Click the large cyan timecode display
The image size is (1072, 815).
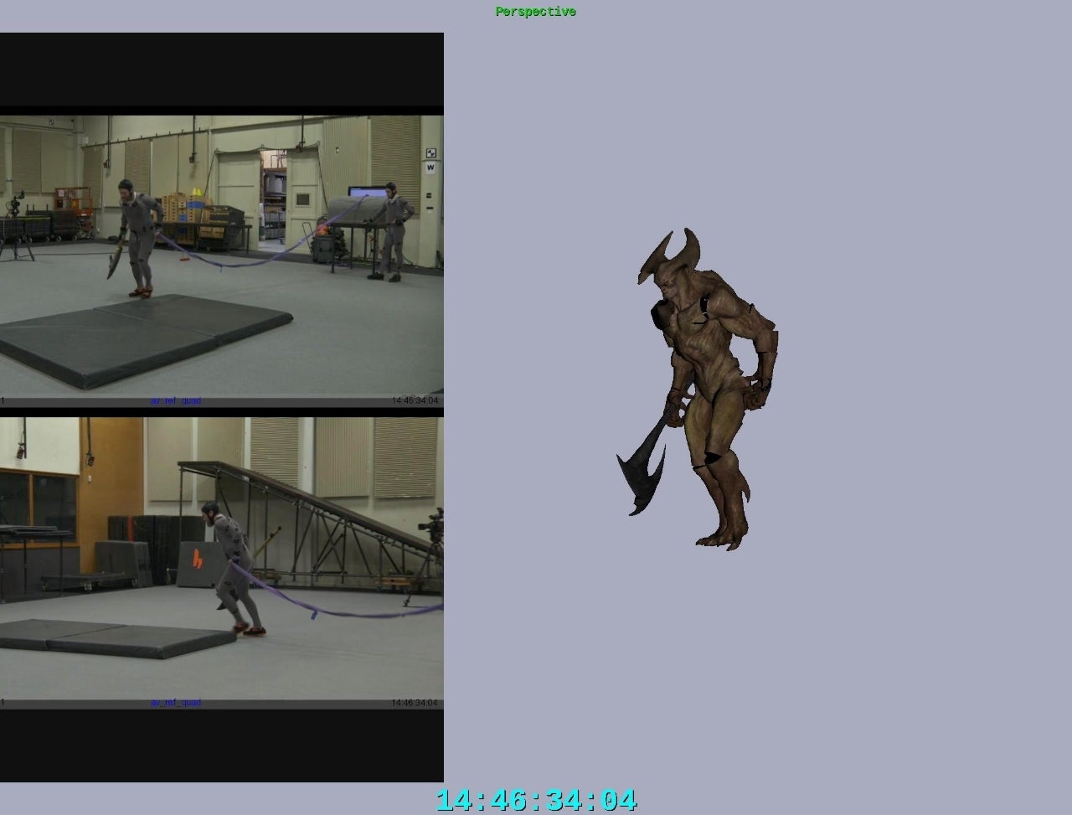(x=536, y=800)
